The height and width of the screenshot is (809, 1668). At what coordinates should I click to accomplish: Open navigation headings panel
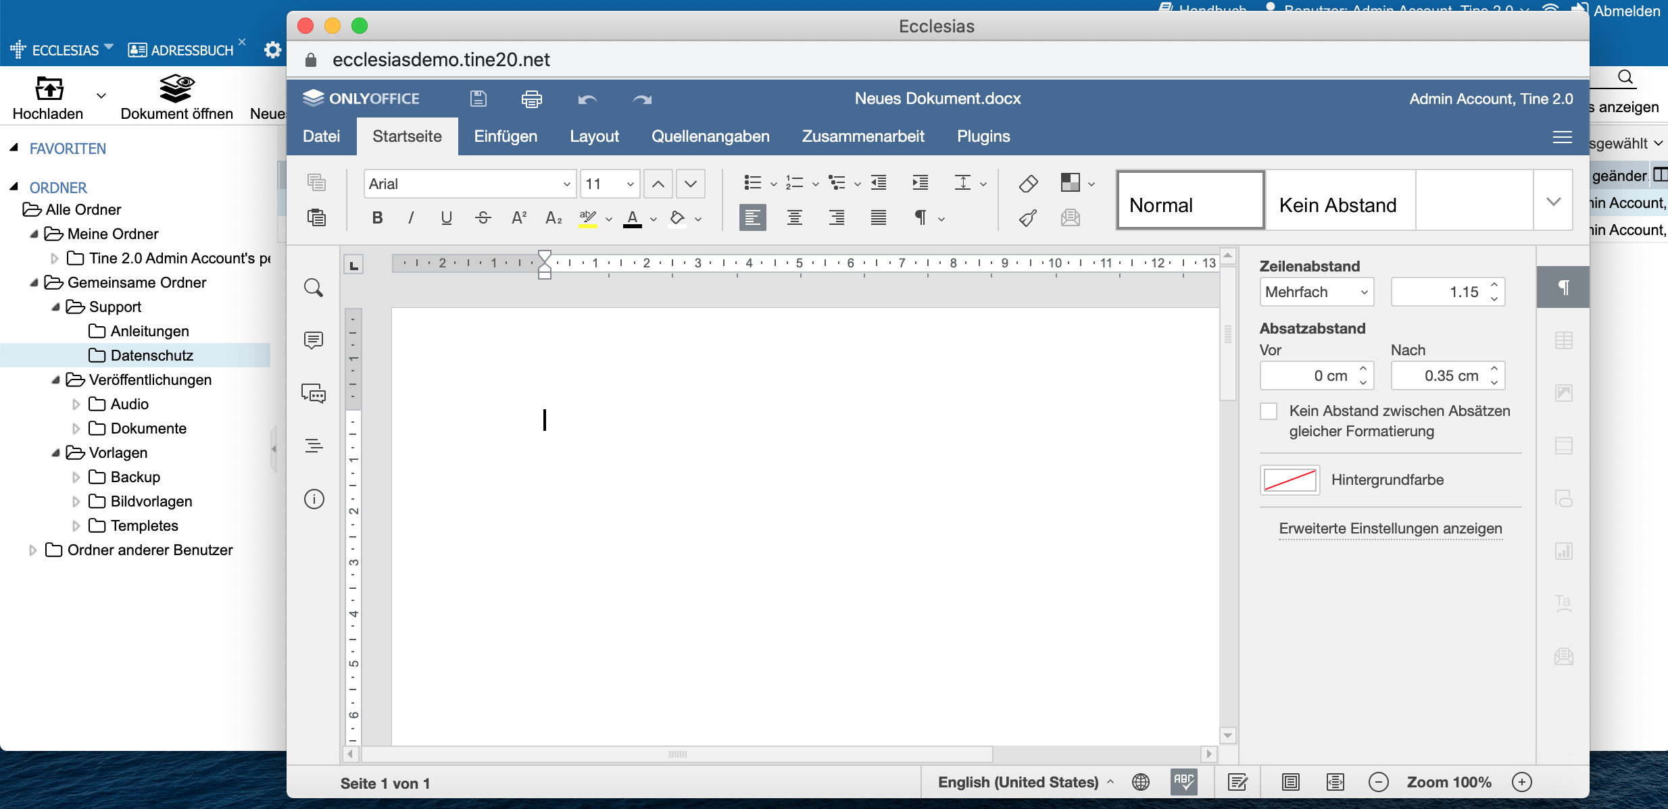[314, 446]
